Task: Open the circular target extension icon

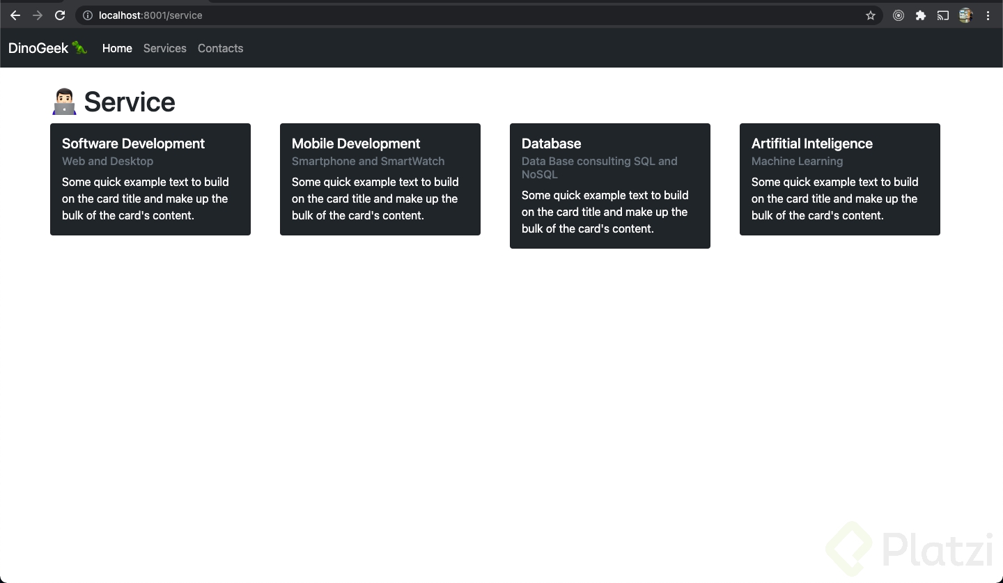Action: [x=899, y=15]
